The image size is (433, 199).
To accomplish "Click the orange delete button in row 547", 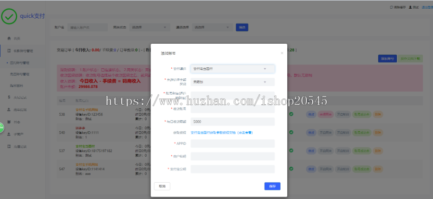I will click(x=378, y=169).
